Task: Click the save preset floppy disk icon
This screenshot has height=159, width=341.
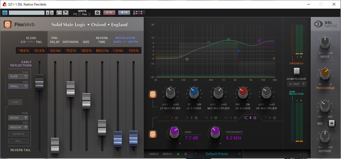Action: click(66, 13)
